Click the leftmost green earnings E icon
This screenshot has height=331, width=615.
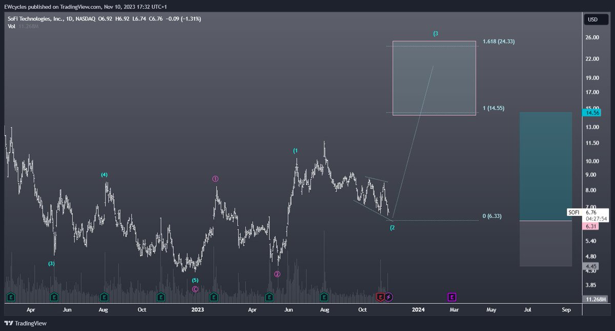10,297
